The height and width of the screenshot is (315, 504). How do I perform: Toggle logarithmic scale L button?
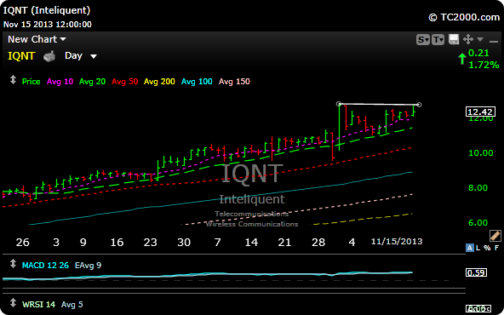click(x=478, y=248)
